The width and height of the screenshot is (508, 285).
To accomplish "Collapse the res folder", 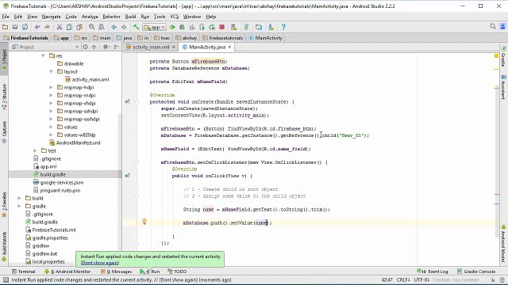I will click(x=43, y=55).
